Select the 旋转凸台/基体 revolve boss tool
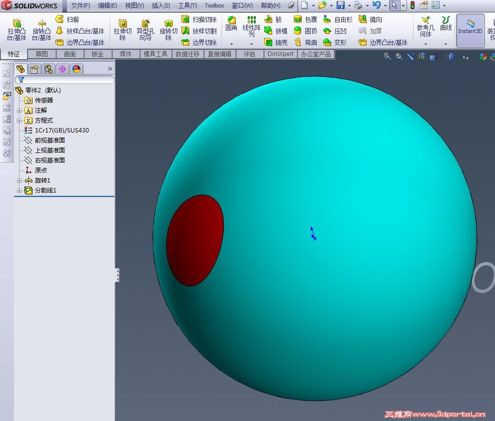The image size is (495, 421). [x=41, y=30]
